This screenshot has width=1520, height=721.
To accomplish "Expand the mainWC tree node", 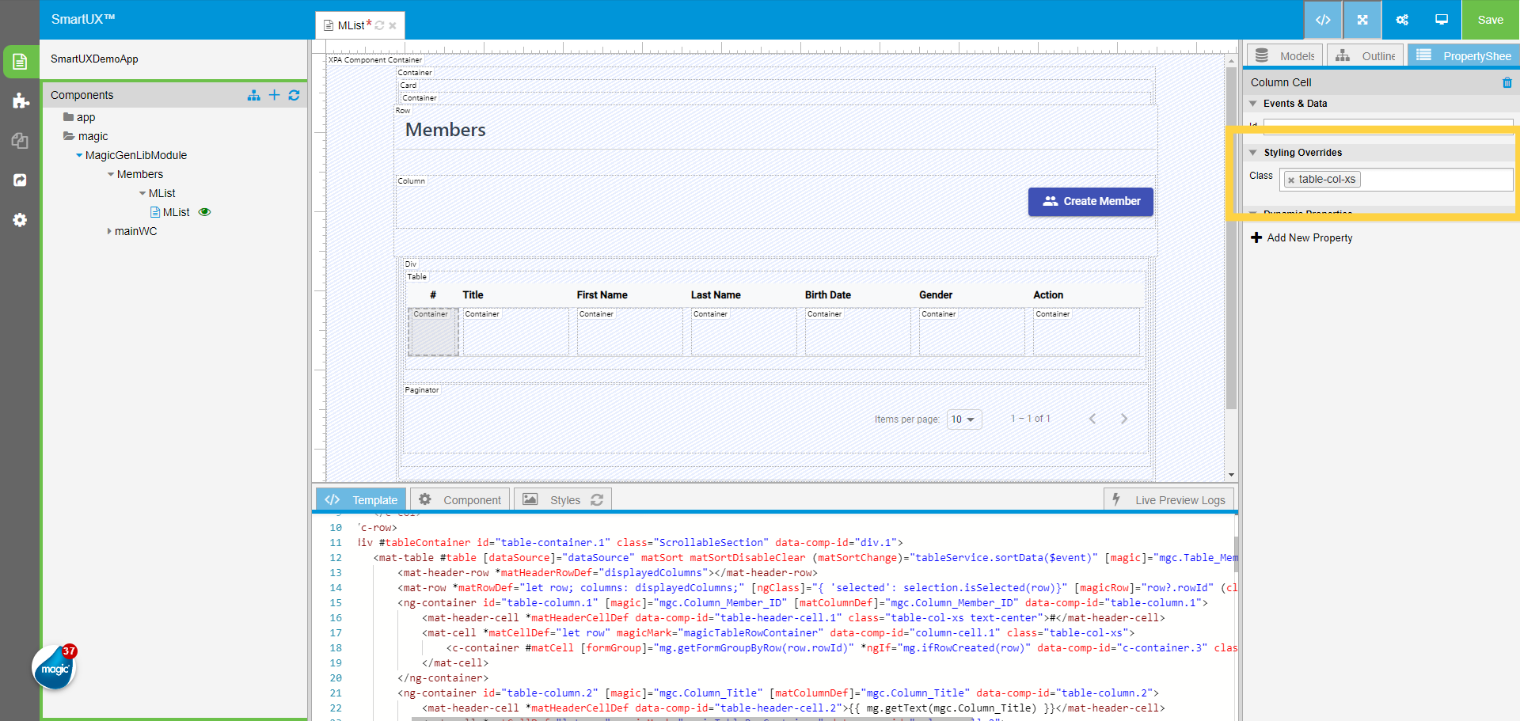I will pos(109,231).
